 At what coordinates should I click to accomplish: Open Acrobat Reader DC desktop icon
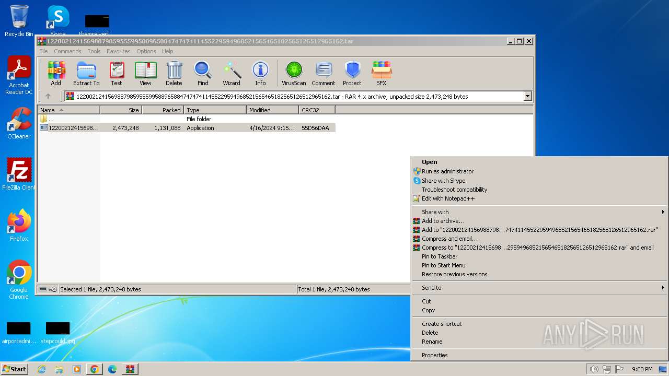point(19,76)
